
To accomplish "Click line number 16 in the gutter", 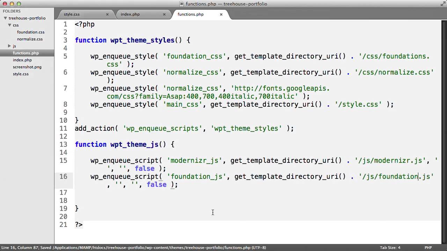I will 63,176.
